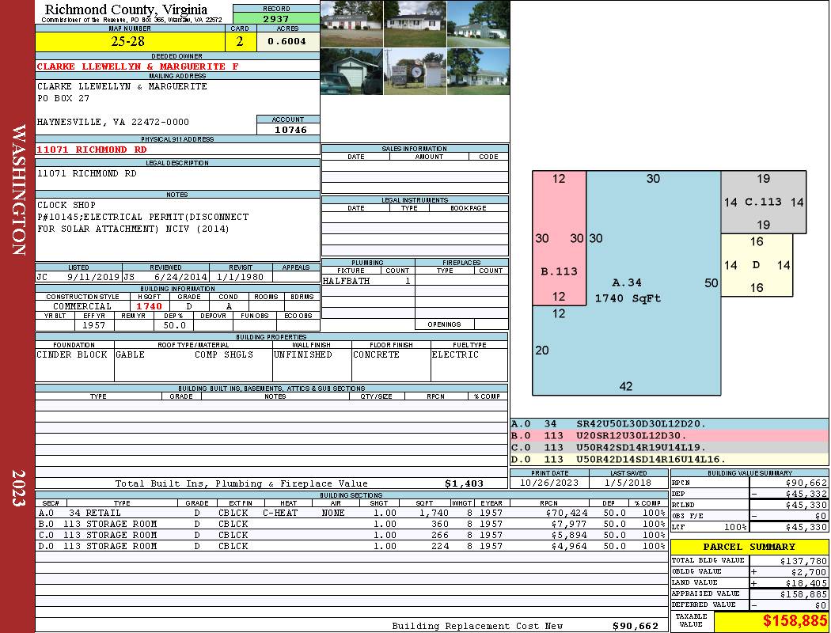Click construction style COMMERCIAL
The height and width of the screenshot is (633, 831).
tap(82, 306)
